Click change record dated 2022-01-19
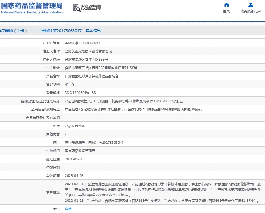The width and height of the screenshot is (265, 213). (x=162, y=201)
